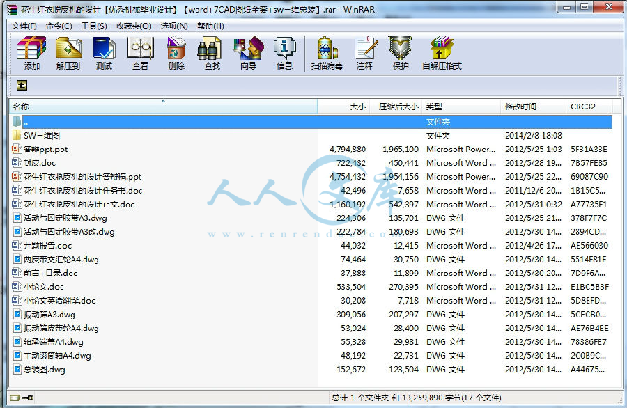Click date 2014/2/8 18:08 of SW三维图
Image resolution: width=627 pixels, height=408 pixels.
(534, 136)
